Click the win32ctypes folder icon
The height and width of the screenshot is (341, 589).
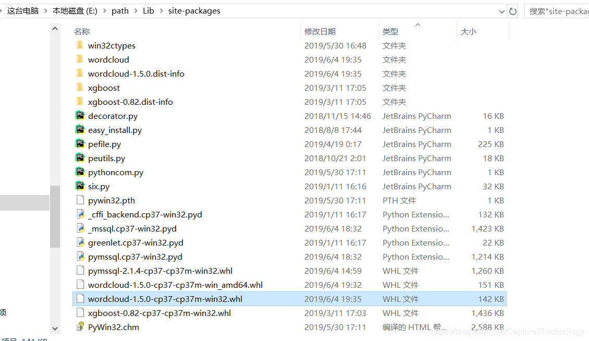(x=80, y=45)
